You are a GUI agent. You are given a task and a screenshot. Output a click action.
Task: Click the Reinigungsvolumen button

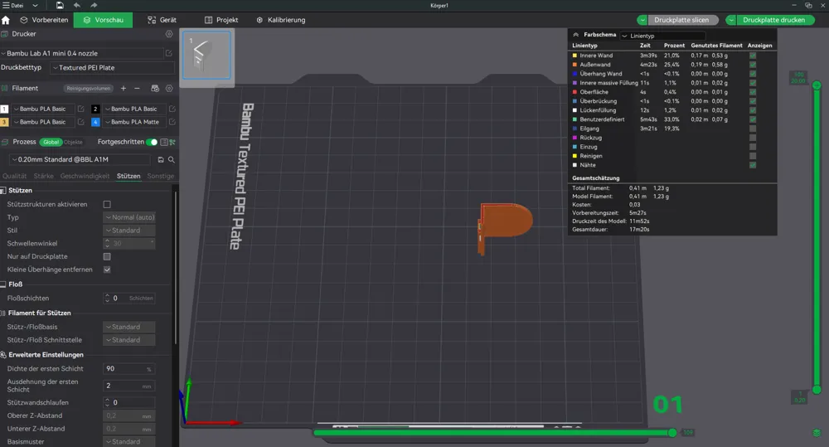[x=89, y=89]
